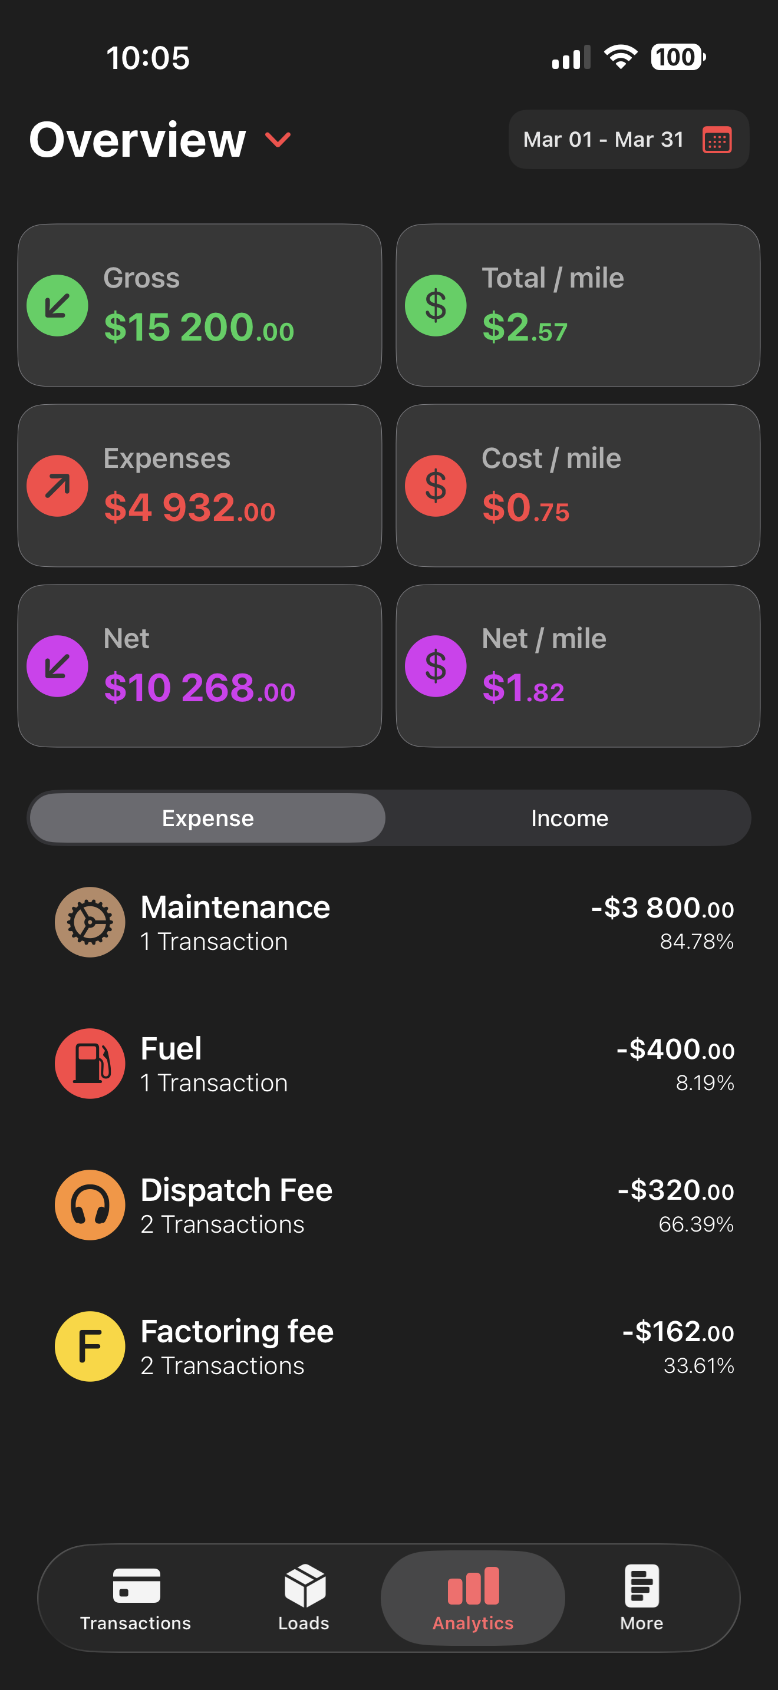The image size is (778, 1690).
Task: Open the More tab
Action: pos(641,1597)
